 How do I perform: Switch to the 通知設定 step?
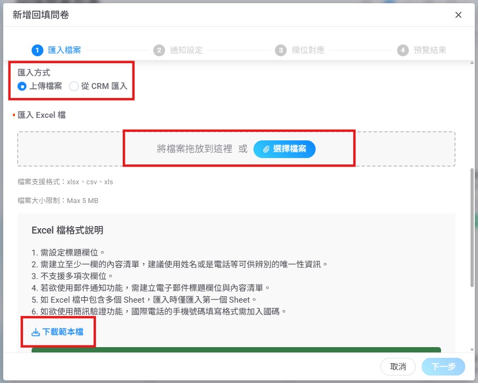point(186,50)
